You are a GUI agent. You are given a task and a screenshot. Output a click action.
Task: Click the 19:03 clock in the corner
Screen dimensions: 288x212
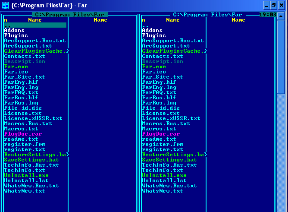click(268, 15)
